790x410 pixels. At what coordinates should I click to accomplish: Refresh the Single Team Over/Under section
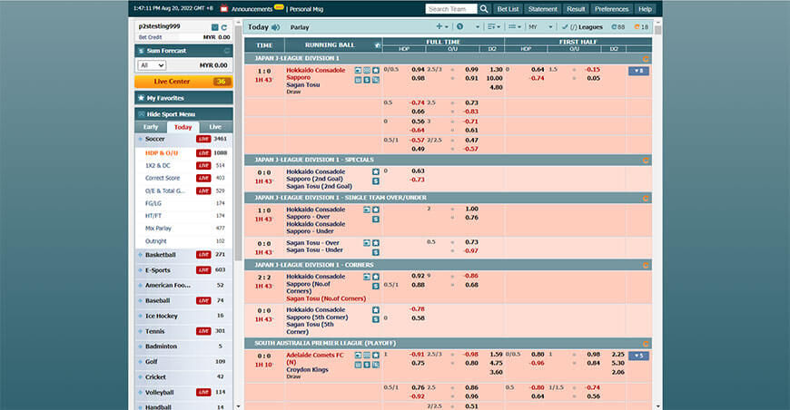pyautogui.click(x=646, y=199)
